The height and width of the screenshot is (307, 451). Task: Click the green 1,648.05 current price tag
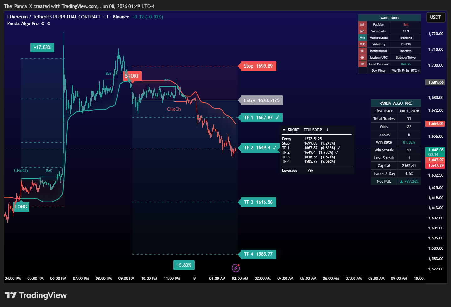point(435,152)
